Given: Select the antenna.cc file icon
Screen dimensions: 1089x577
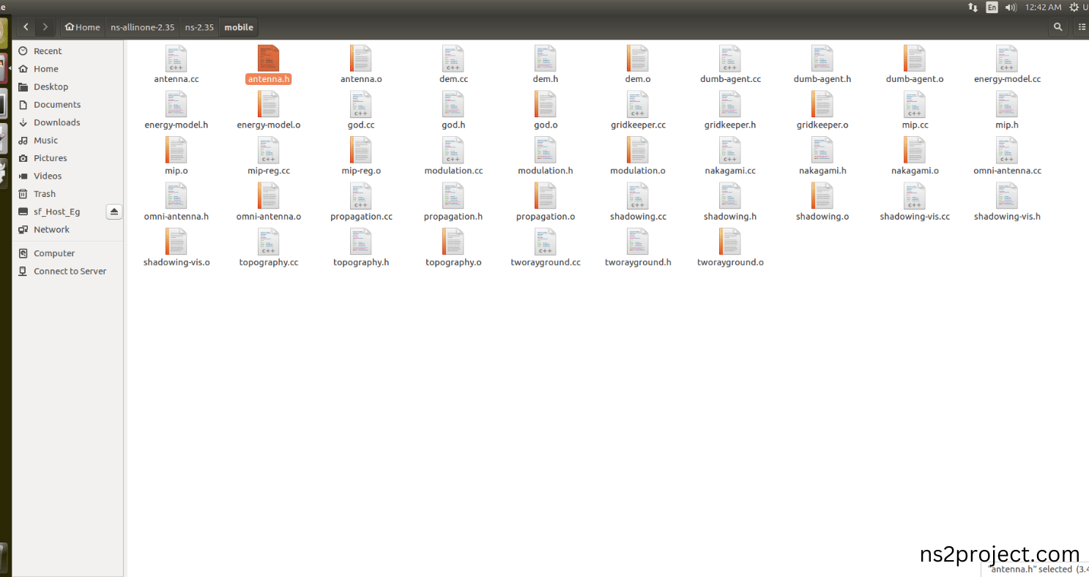Looking at the screenshot, I should coord(176,59).
